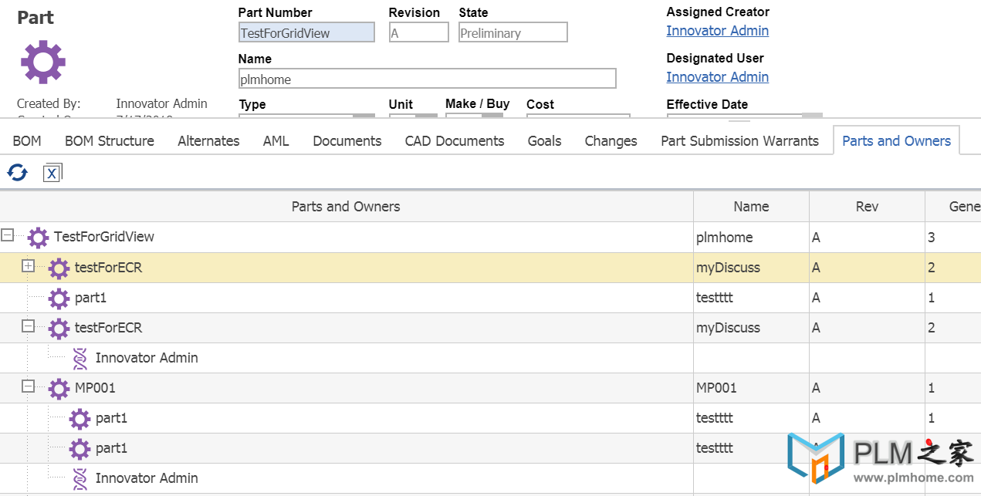Image resolution: width=981 pixels, height=496 pixels.
Task: Click the DNA icon of Innovator Admin under testForECR
Action: tap(79, 358)
